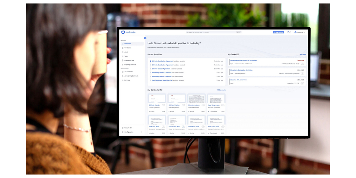Image resolution: width=356 pixels, height=178 pixels.
Task: Click the contraqto logo icon
Action: (123, 32)
